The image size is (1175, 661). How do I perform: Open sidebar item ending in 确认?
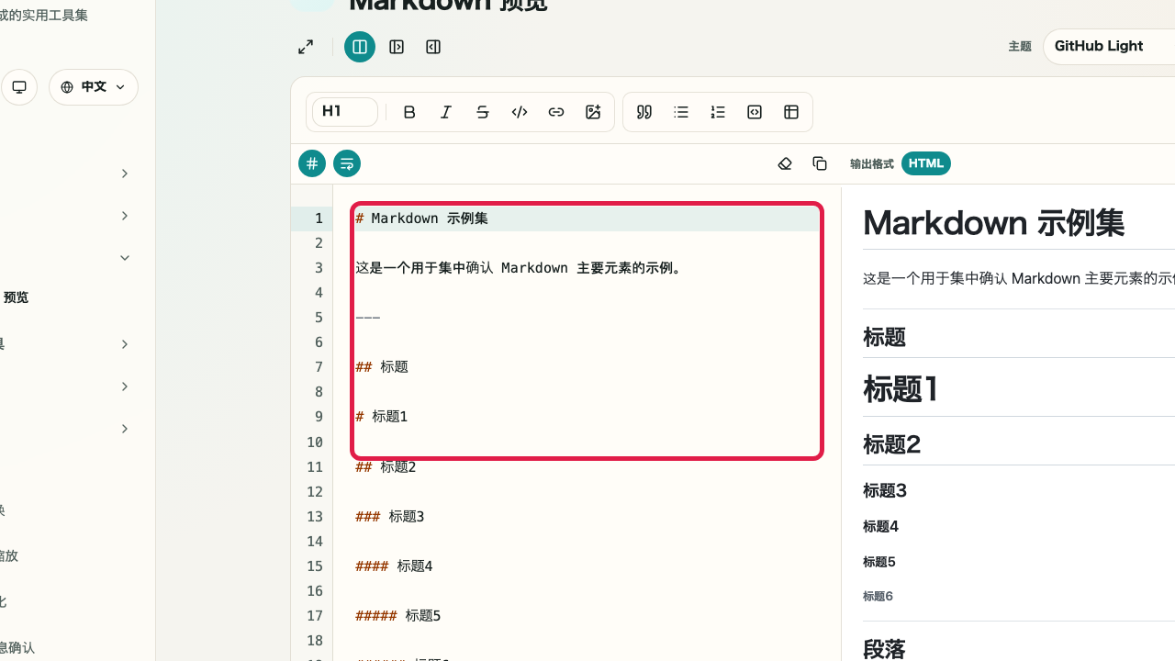point(17,648)
